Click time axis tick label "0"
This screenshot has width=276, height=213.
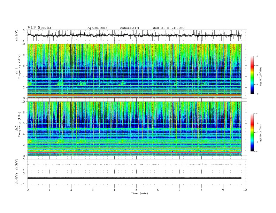[28, 190]
